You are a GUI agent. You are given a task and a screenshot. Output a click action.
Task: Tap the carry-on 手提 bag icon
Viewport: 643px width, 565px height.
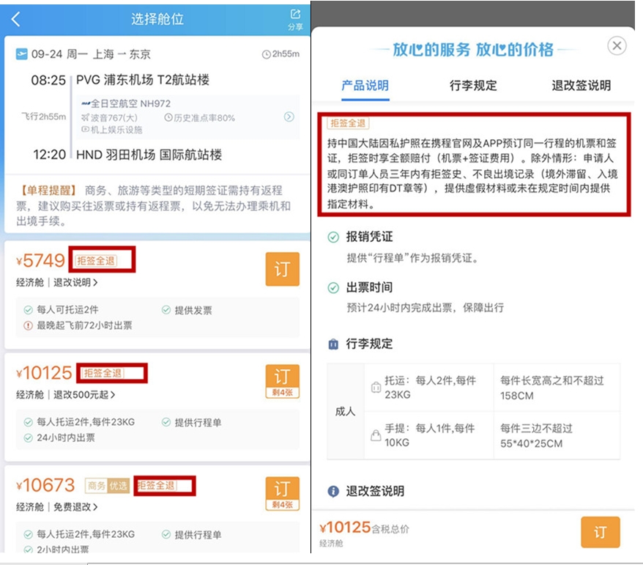point(376,435)
